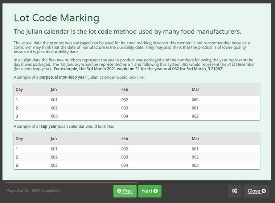Viewport: 275px width, 203px height.
Task: Click the Day header in the leap year table
Action: tap(19, 138)
